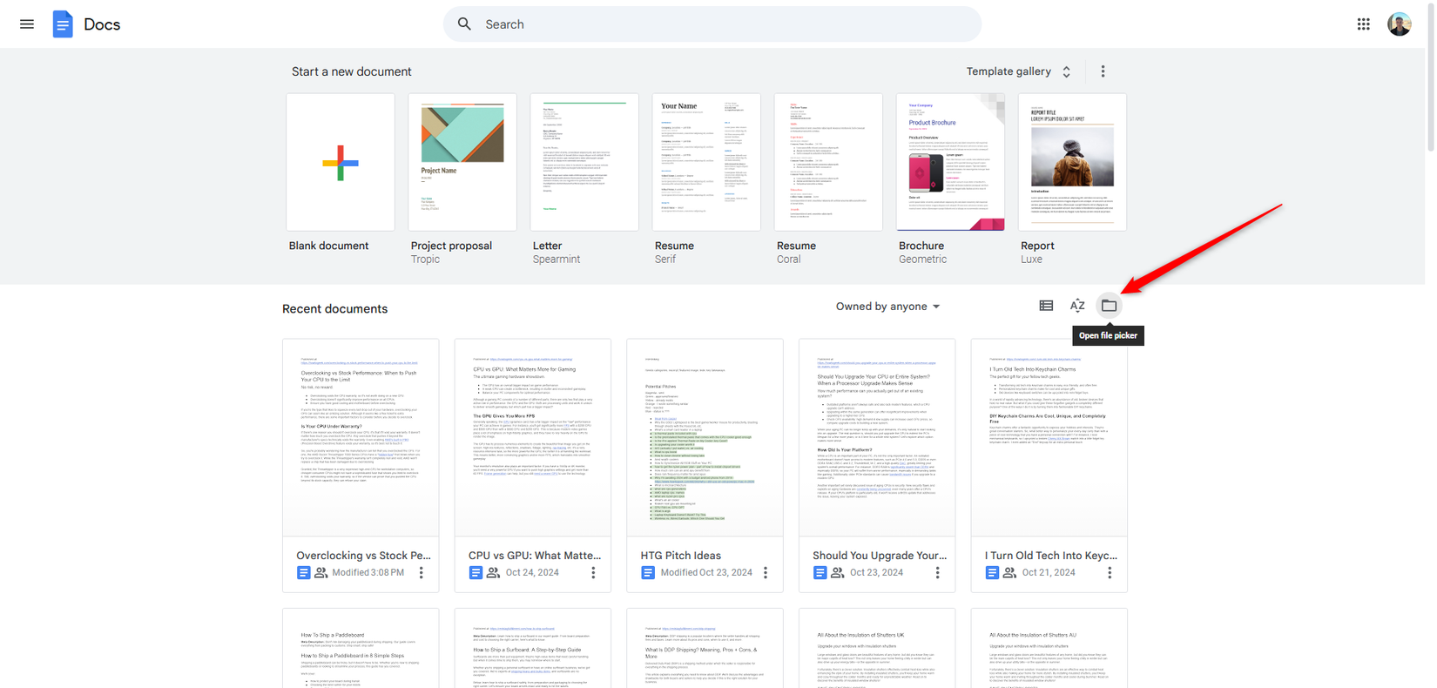This screenshot has width=1437, height=688.
Task: Open How to Ship a Surfboard document
Action: 533,649
